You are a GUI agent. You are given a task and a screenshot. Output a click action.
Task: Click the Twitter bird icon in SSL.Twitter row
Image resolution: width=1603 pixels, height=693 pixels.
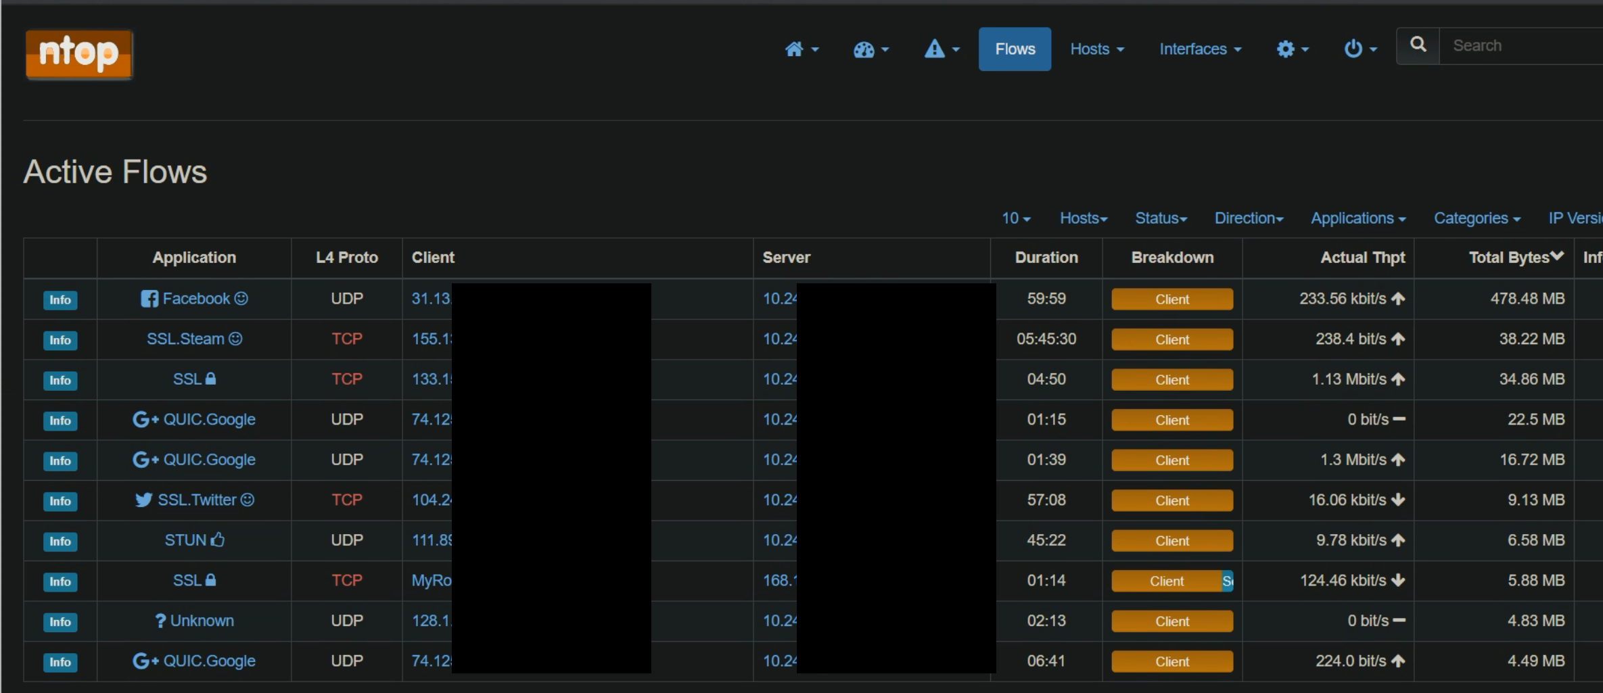tap(143, 500)
